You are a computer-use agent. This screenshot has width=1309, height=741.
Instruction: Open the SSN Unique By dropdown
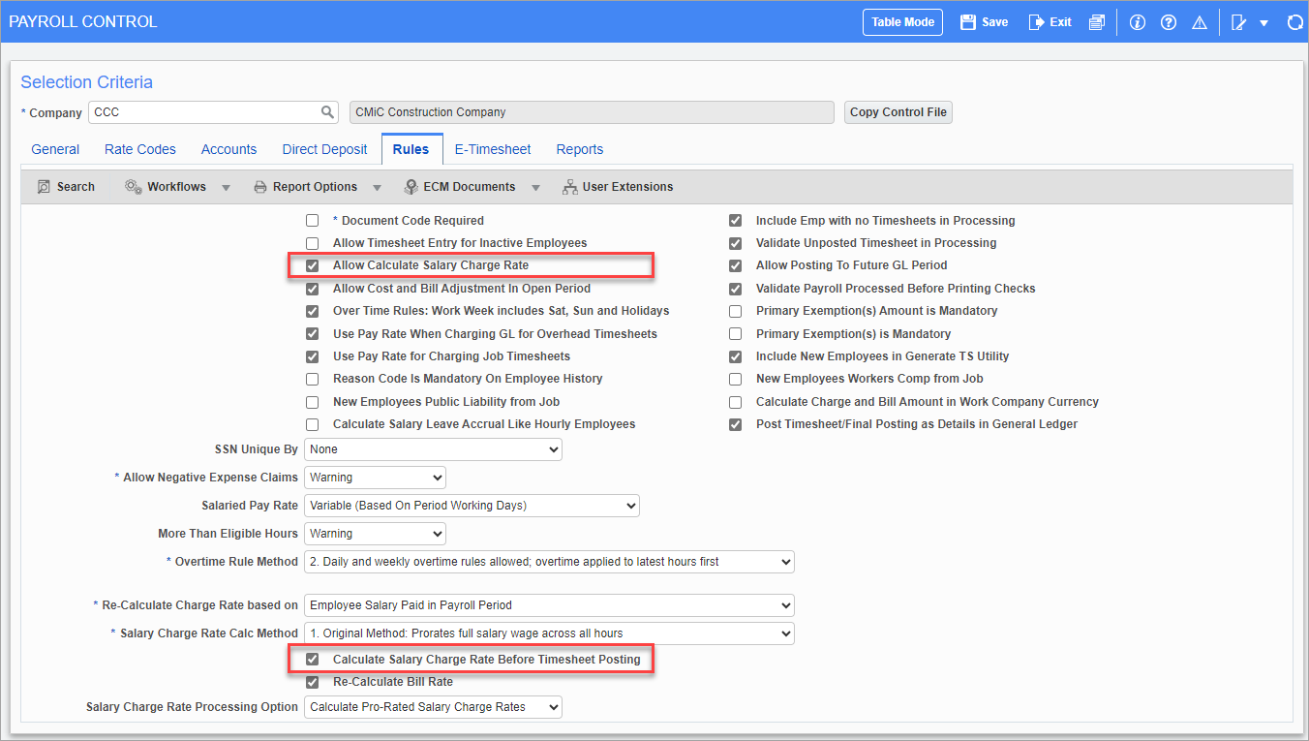click(433, 449)
